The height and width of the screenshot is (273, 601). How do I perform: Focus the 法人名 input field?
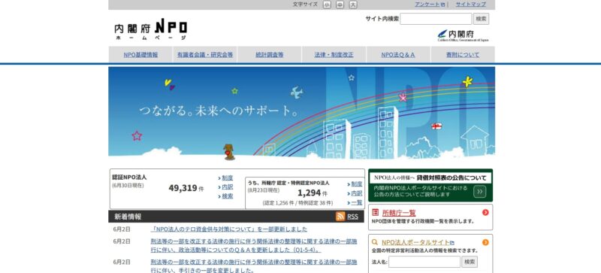(x=424, y=262)
